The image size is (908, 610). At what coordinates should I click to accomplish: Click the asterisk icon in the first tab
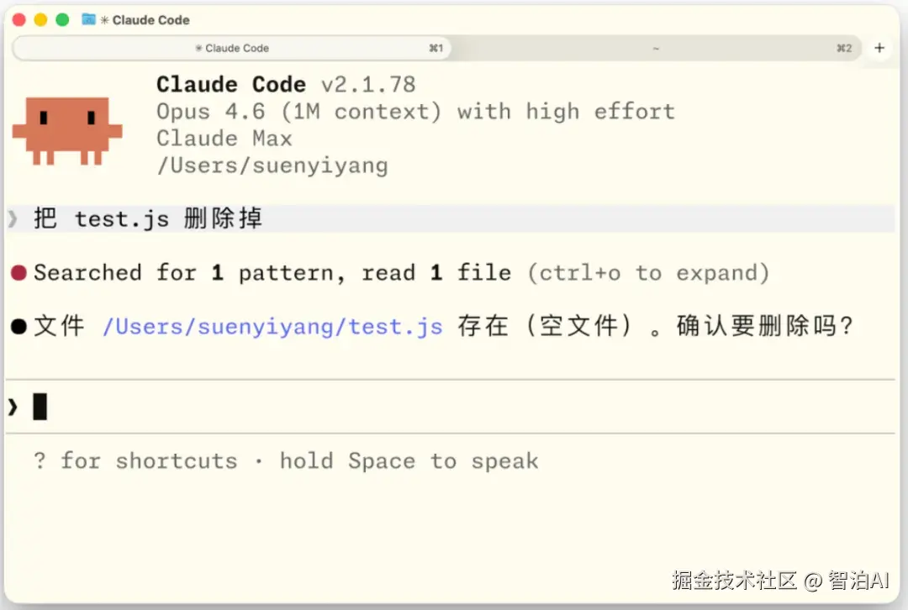(x=199, y=48)
